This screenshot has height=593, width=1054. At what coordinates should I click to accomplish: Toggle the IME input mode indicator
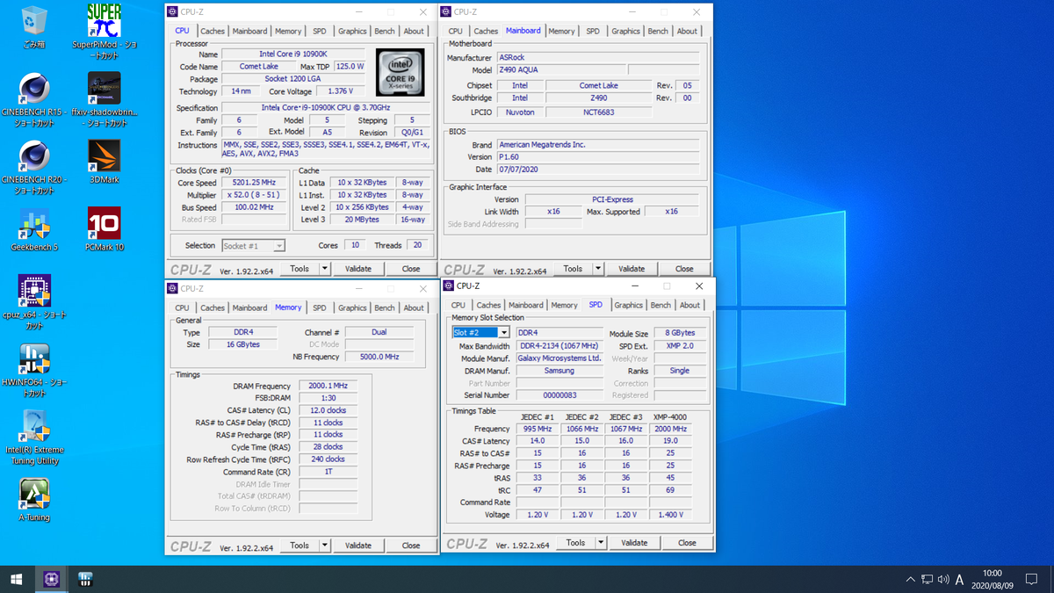[959, 580]
